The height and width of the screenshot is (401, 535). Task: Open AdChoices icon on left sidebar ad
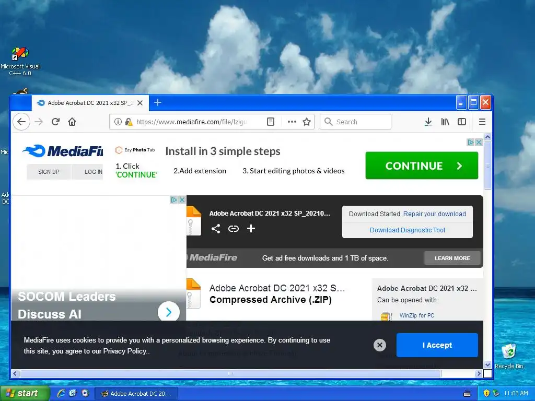pyautogui.click(x=174, y=200)
